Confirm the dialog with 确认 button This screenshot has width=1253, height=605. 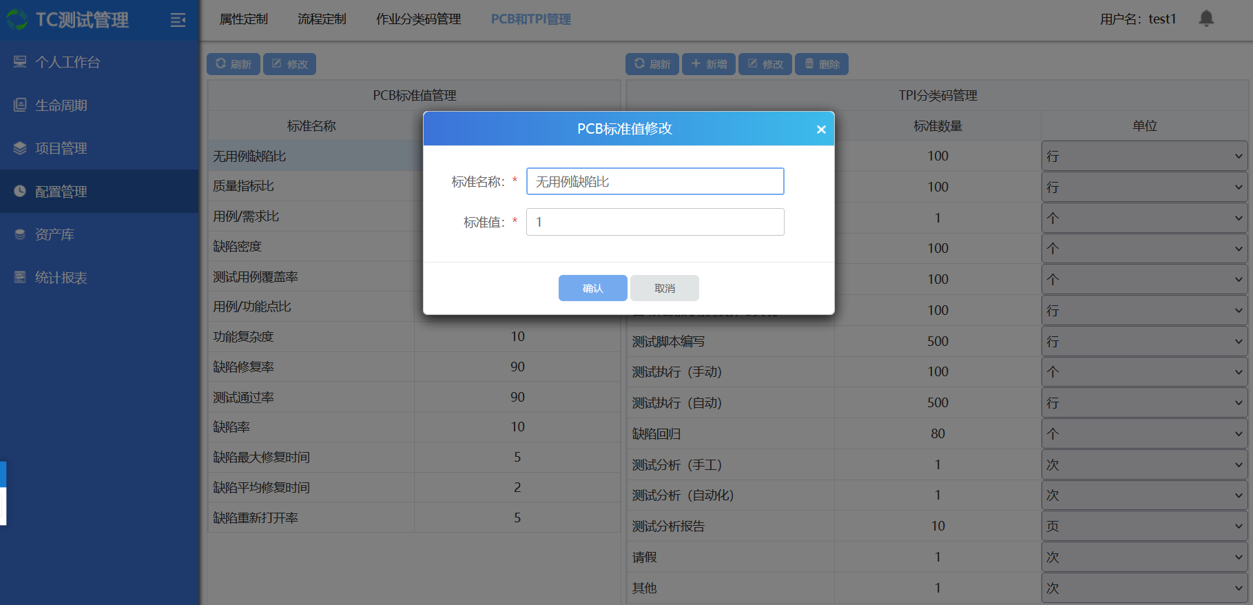tap(592, 288)
